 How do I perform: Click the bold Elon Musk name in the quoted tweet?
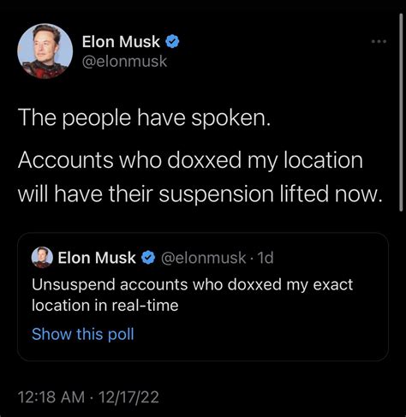(97, 258)
